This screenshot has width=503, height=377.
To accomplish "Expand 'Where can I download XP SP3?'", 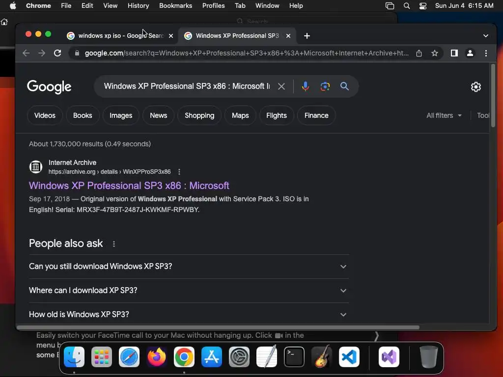I will (189, 291).
